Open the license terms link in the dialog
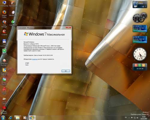Image resolution: width=150 pixels, height=120 pixels. (35, 59)
